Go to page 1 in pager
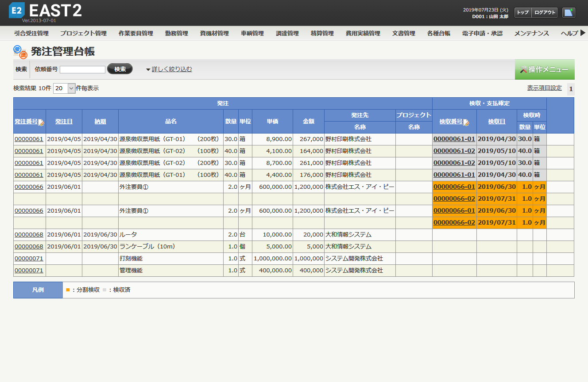This screenshot has width=588, height=382. [x=571, y=89]
